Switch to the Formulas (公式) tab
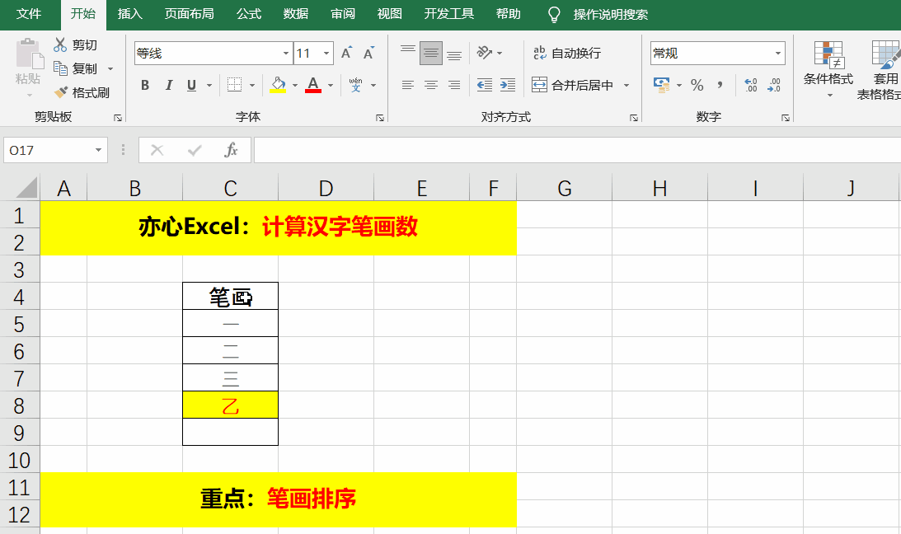The image size is (901, 534). (x=249, y=14)
